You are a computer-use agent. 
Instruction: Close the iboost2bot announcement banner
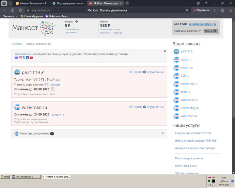click(x=164, y=51)
